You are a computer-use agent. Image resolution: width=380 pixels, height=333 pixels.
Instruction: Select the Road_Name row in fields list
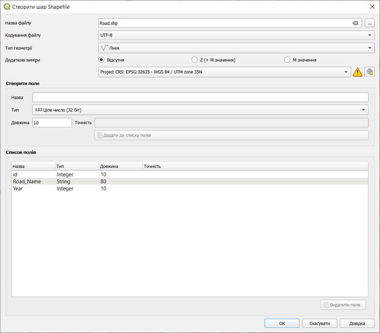pyautogui.click(x=27, y=181)
